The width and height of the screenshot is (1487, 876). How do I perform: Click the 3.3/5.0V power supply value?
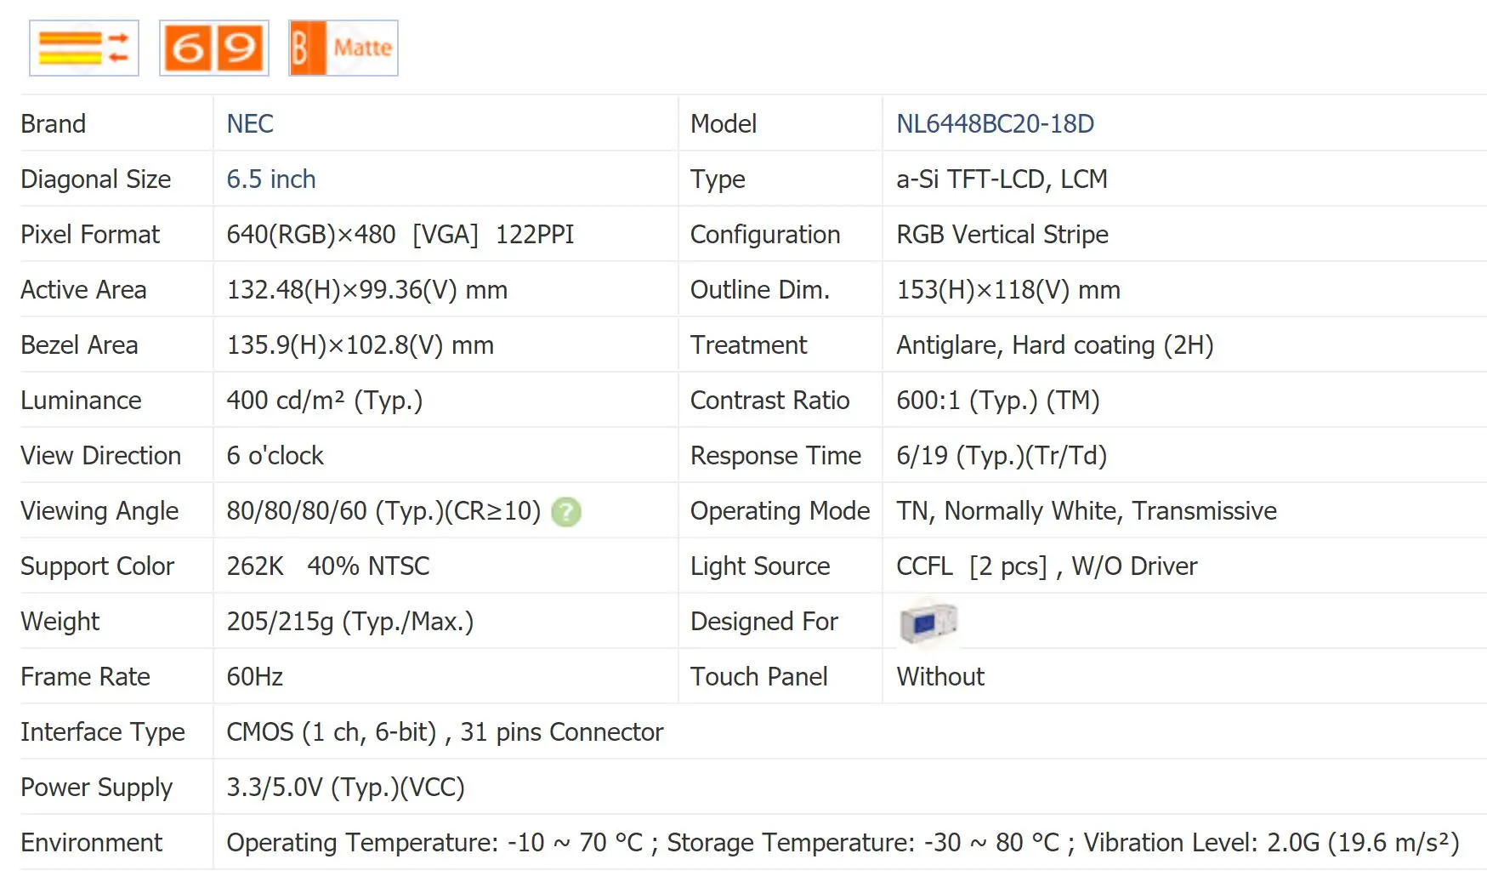345,788
